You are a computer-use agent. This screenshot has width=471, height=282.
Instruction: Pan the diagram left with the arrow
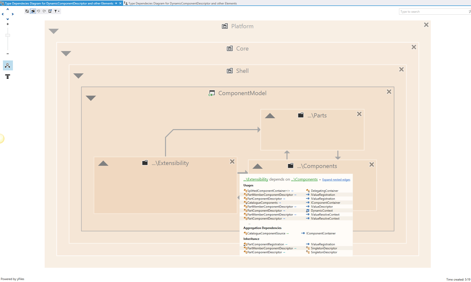point(3,14)
